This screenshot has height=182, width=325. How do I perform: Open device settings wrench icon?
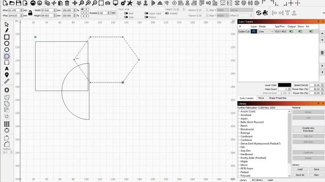click(130, 3)
